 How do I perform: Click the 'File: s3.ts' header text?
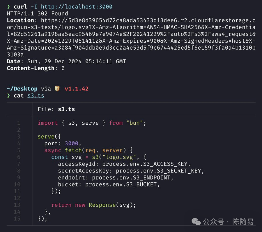coord(56,109)
